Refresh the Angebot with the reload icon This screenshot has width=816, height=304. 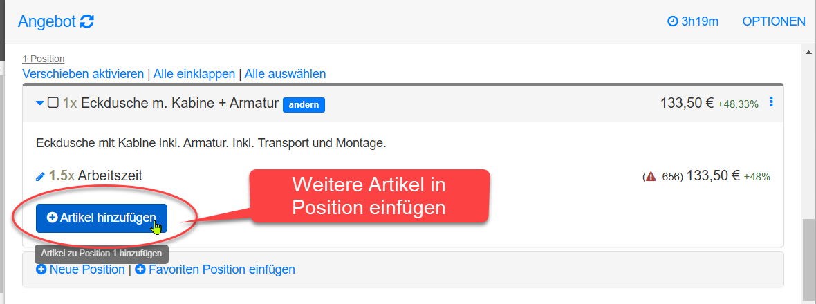pyautogui.click(x=87, y=22)
